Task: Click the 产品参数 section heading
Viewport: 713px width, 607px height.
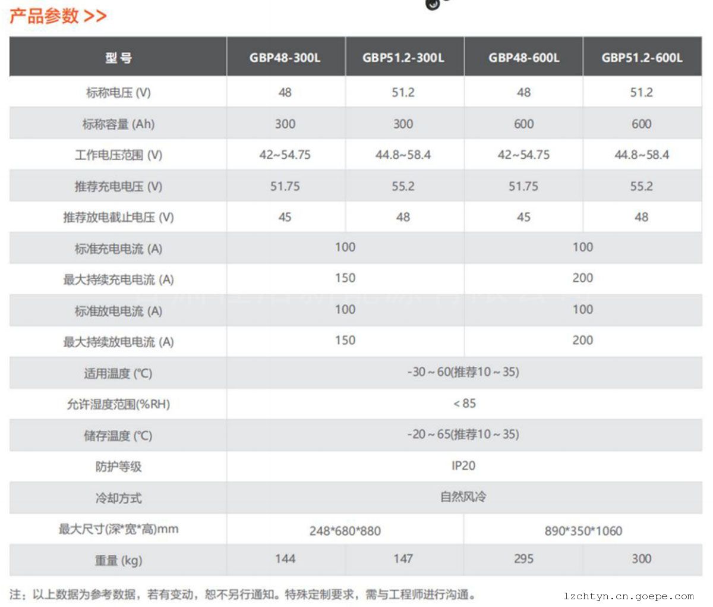Action: coord(44,15)
